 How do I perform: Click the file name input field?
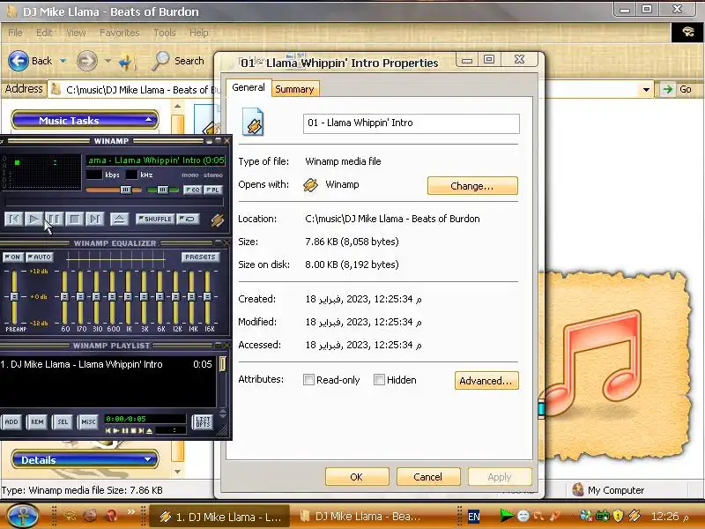[x=412, y=123]
